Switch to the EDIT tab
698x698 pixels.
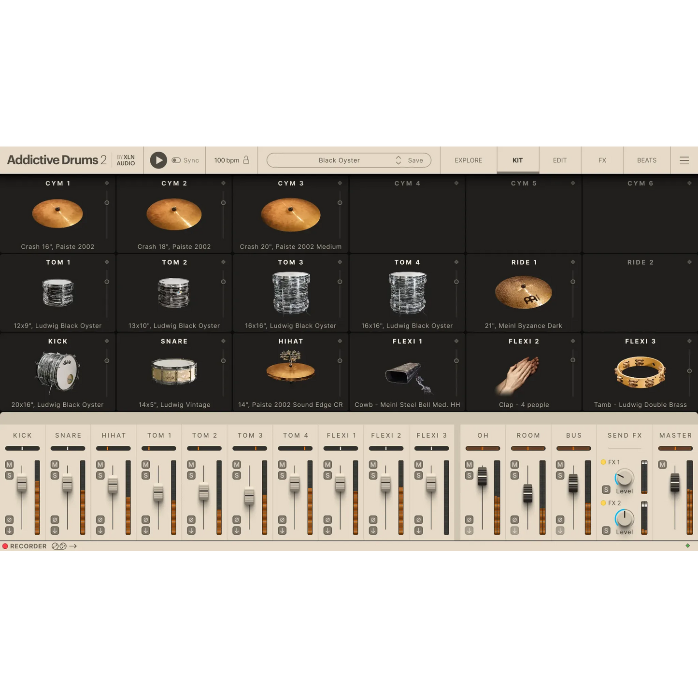[559, 160]
